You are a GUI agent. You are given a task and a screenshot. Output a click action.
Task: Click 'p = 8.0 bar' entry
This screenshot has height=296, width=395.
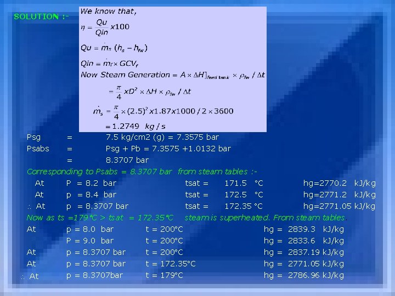tap(90, 230)
